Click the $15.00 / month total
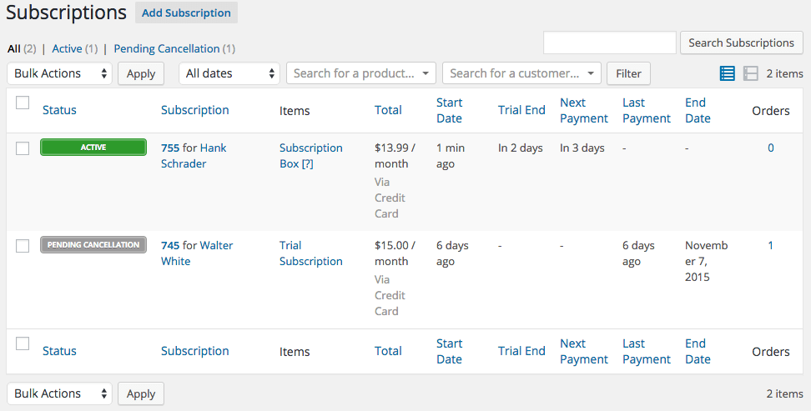Image resolution: width=811 pixels, height=411 pixels. coord(395,253)
